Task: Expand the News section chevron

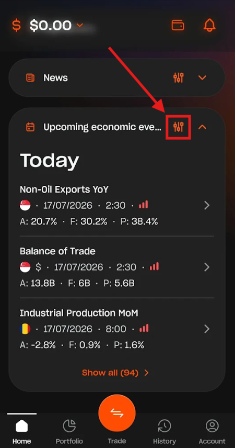Action: pyautogui.click(x=202, y=77)
